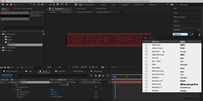Take a snapshot with camera icon

pos(103,67)
